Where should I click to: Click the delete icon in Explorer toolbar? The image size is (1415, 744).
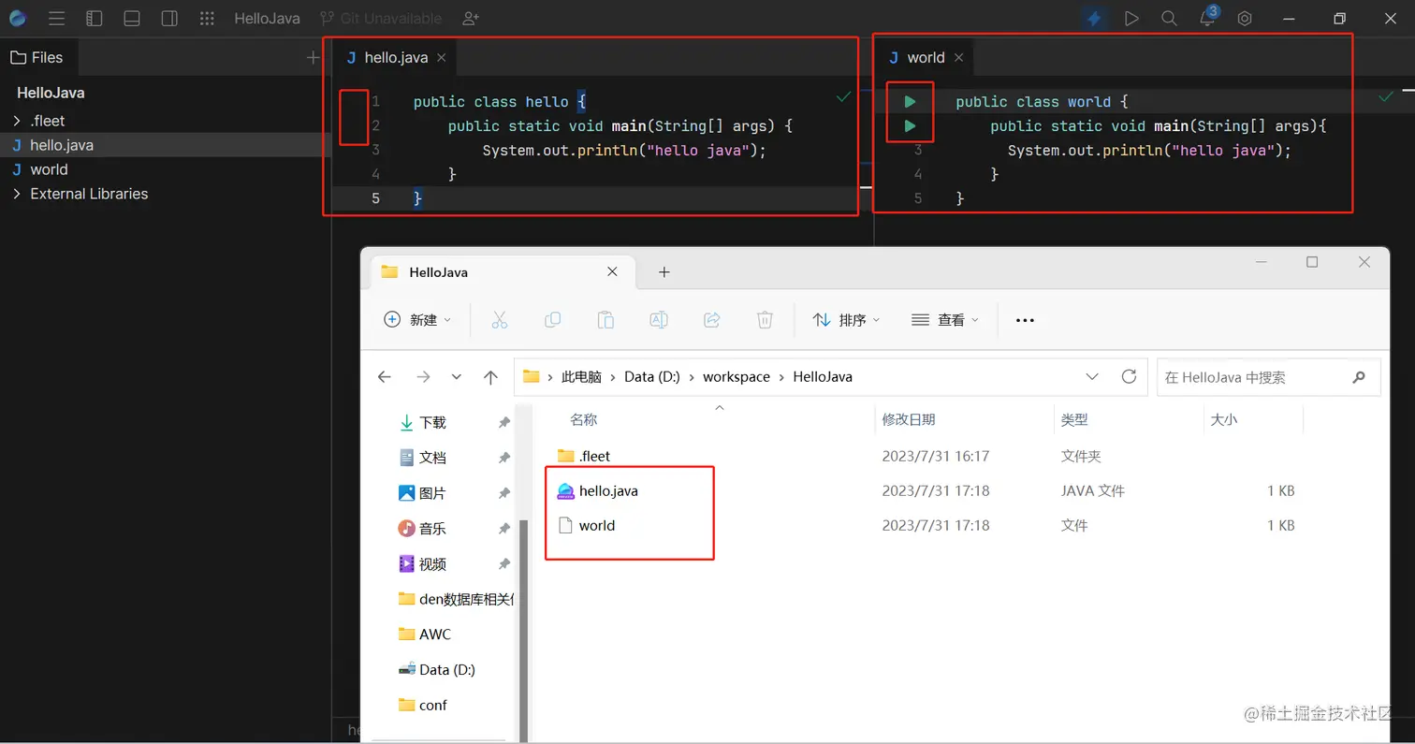[765, 319]
